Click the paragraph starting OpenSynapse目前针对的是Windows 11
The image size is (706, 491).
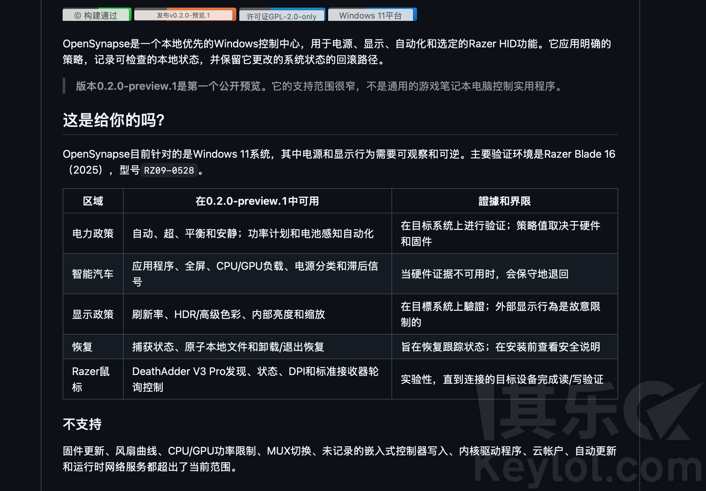click(x=339, y=162)
